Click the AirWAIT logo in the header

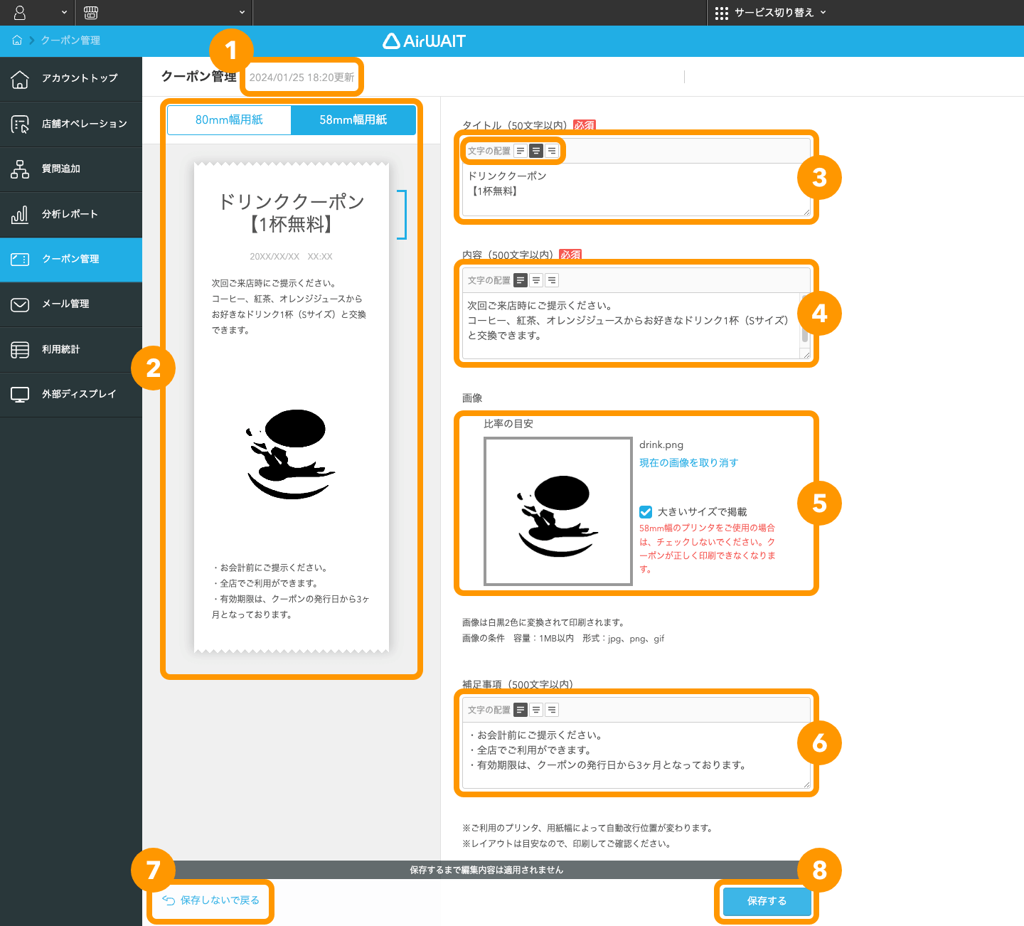(x=425, y=41)
